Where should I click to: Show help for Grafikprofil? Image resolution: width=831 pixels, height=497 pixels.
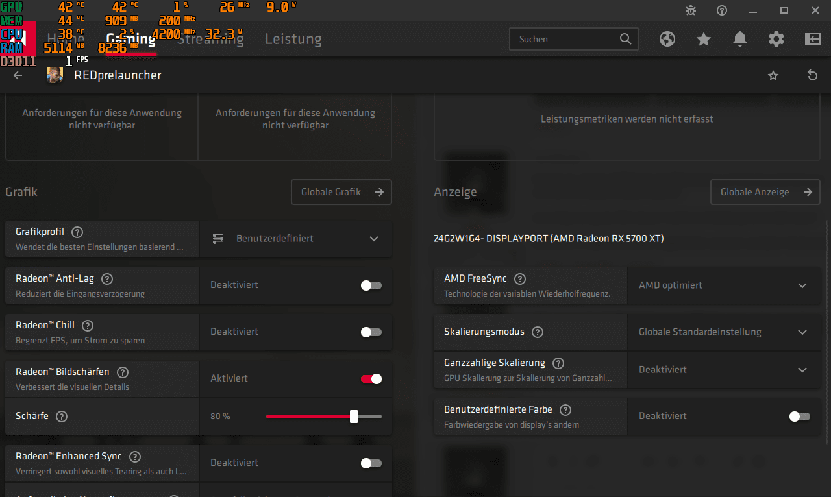[77, 232]
